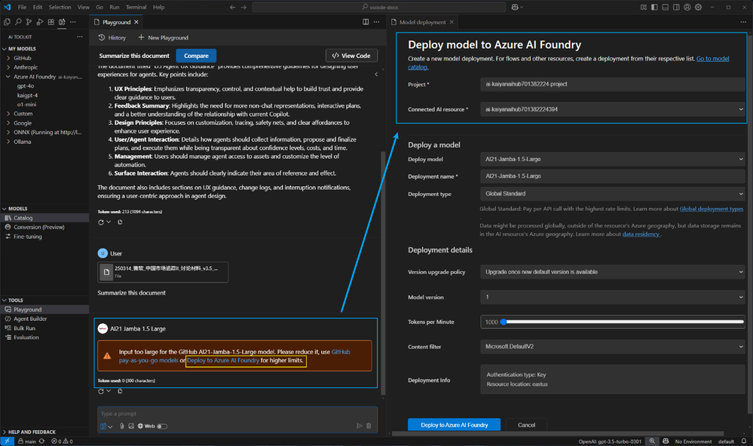This screenshot has height=446, width=753.
Task: Open the Source Control view icon
Action: [x=29, y=22]
